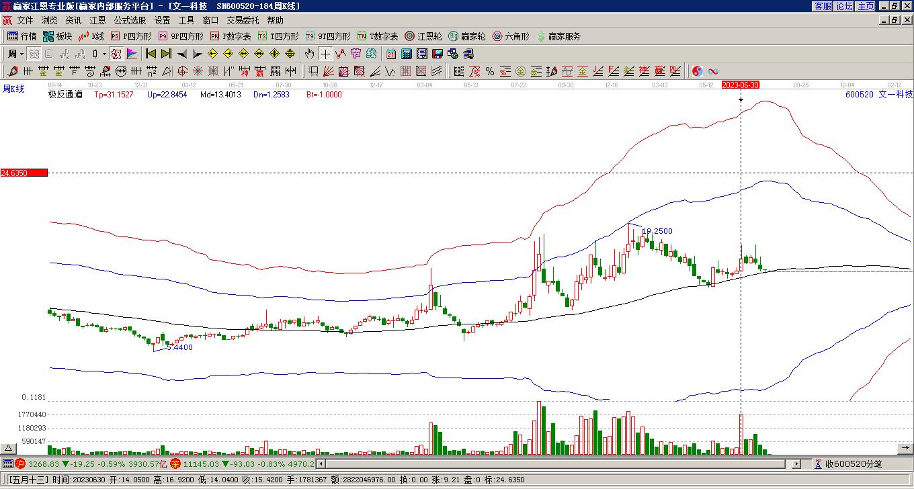Image resolution: width=914 pixels, height=489 pixels.
Task: Open the 9P四方形 tool
Action: (181, 36)
